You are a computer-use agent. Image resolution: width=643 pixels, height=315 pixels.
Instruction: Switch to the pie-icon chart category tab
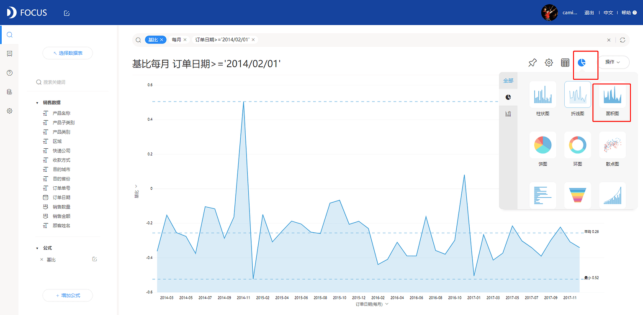pyautogui.click(x=508, y=97)
